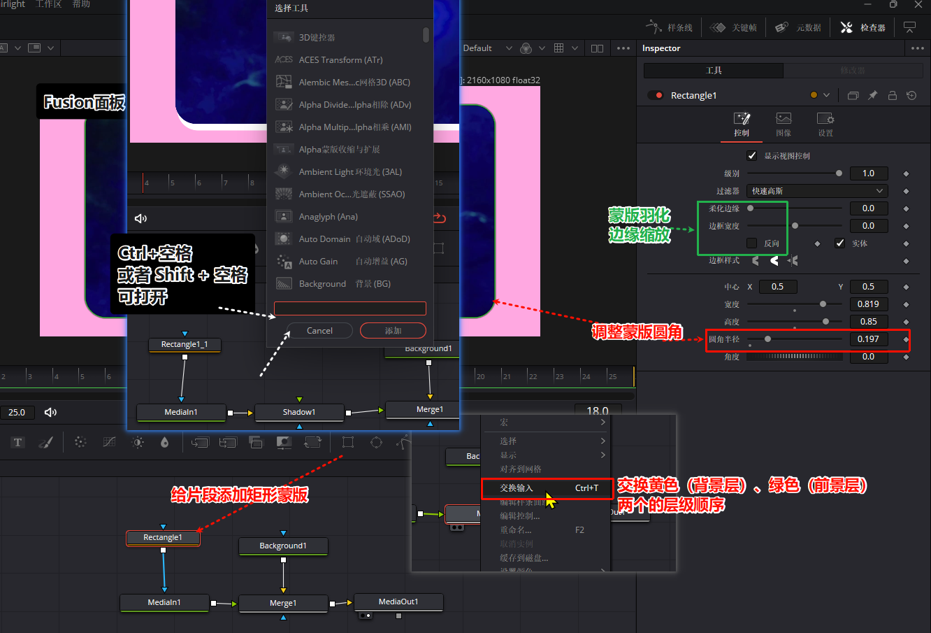Open the Keyframes panel (关键帧)

coord(734,27)
